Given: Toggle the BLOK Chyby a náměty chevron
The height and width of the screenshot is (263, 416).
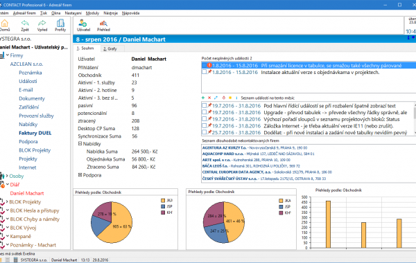Looking at the screenshot, I should [x=8, y=219].
